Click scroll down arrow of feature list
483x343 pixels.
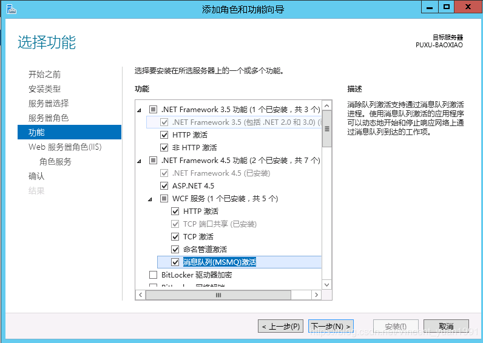coord(327,285)
